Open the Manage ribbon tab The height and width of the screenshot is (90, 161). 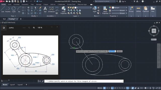(x=38, y=4)
